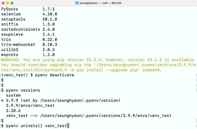Click the 'pyenv deactivate' command
The height and width of the screenshot is (129, 197).
55,75
